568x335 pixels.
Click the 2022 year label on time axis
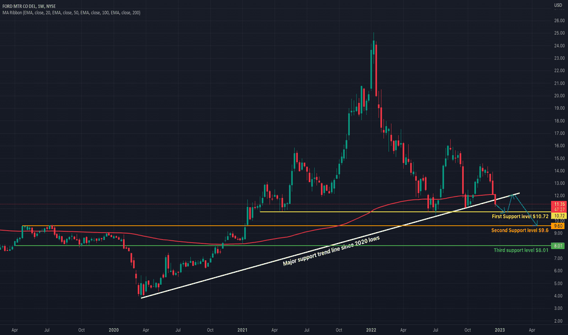tap(371, 330)
